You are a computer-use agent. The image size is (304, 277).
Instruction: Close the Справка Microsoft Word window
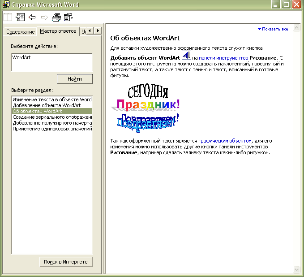[297, 4]
